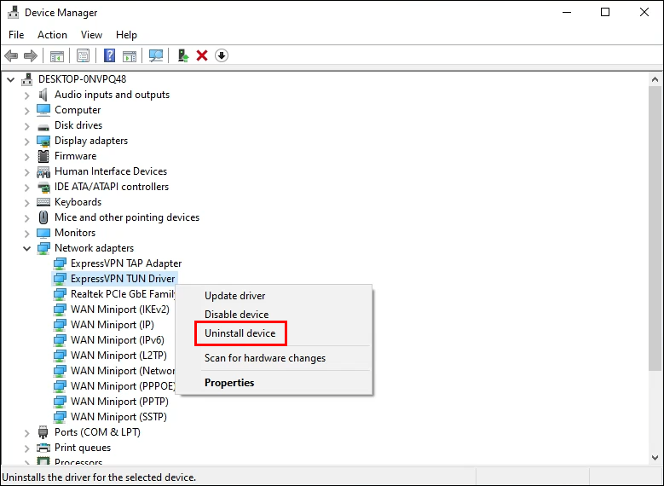Click the Mice and other pointing devices icon
The width and height of the screenshot is (664, 486).
[43, 217]
